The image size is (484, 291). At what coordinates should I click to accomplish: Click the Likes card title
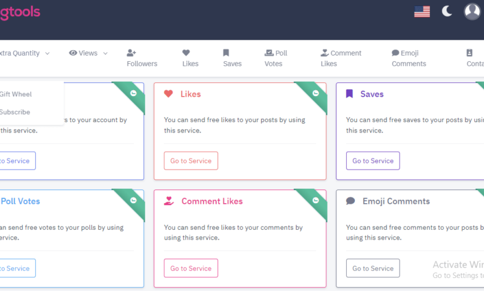click(190, 94)
